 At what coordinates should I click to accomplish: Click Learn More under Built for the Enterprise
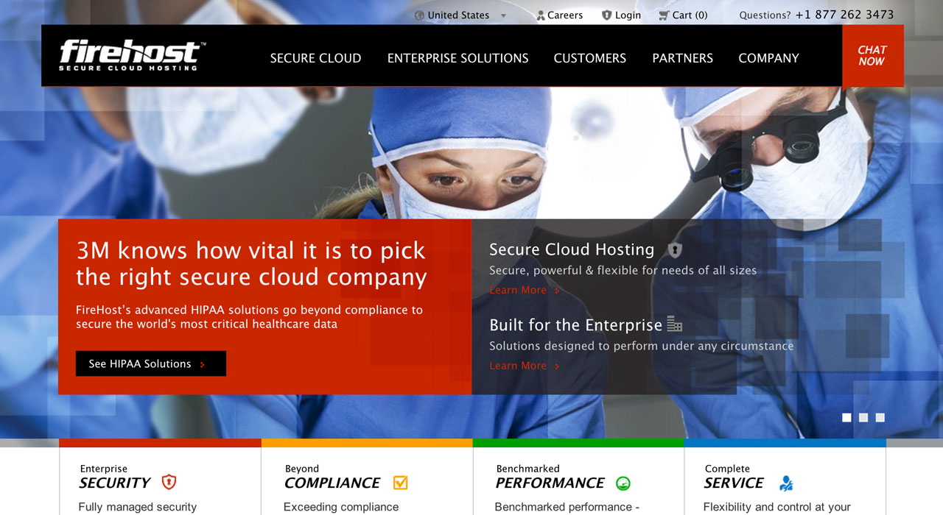click(525, 366)
